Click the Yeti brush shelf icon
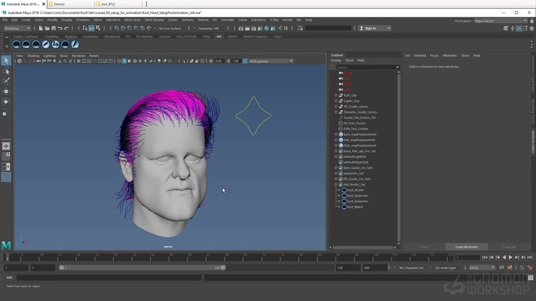The height and width of the screenshot is (301, 536). pyautogui.click(x=45, y=45)
